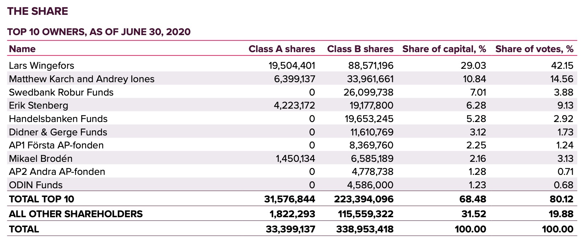The image size is (584, 244).
Task: Click the 'ALL OTHER SHAREHOLDERS' row label
Action: [x=76, y=214]
